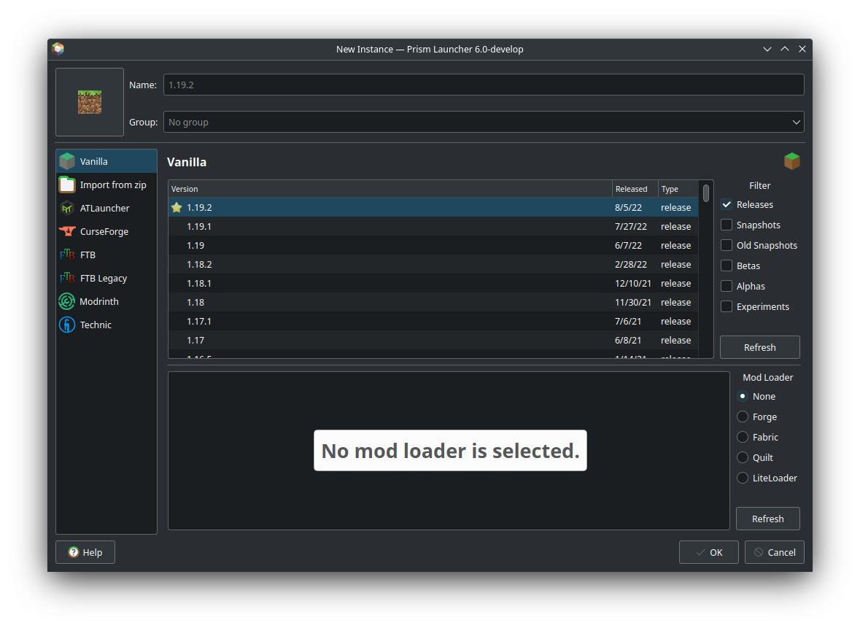Choose the Quilt mod loader
The height and width of the screenshot is (628, 860).
[743, 457]
